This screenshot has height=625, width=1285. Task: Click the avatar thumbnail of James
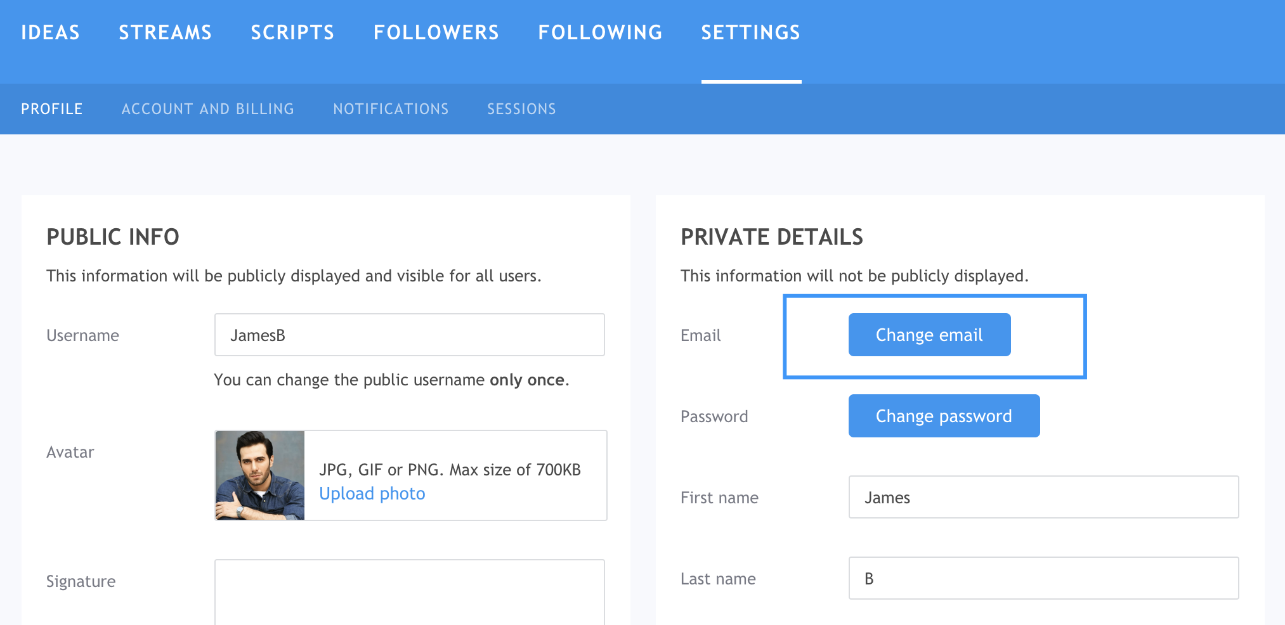259,475
